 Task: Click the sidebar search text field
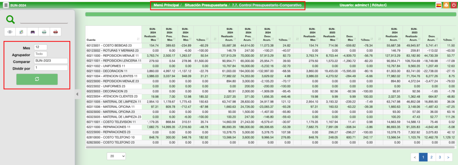(x=44, y=21)
